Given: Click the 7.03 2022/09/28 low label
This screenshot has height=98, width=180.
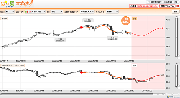Looking at the screenshot, I should coord(60,40).
